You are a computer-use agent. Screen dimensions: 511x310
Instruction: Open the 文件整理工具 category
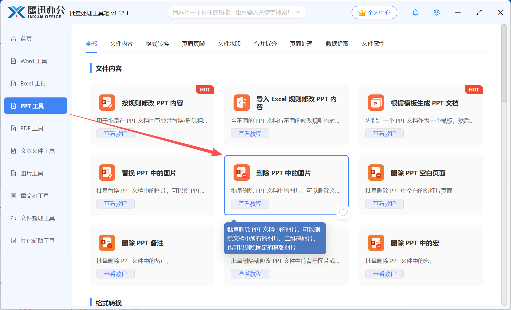click(37, 218)
